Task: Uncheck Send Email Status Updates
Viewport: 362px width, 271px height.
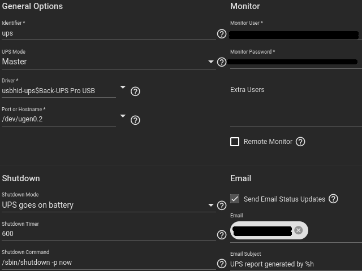Action: [x=235, y=199]
